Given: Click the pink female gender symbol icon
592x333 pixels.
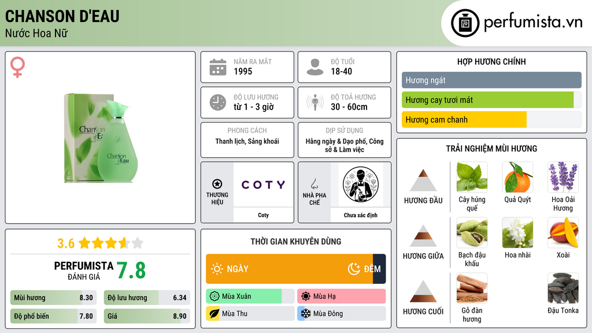Looking at the screenshot, I should 17,67.
